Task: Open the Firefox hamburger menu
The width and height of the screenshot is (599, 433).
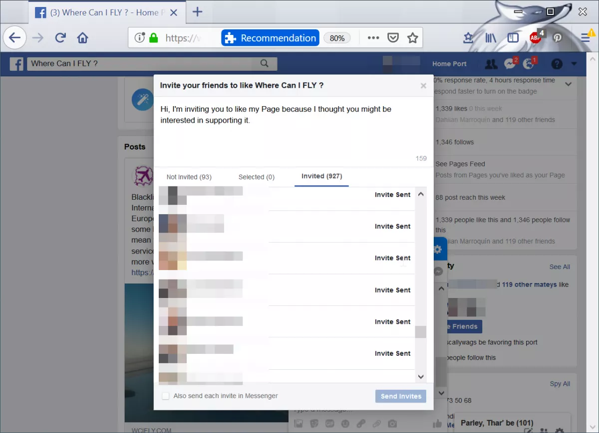Action: click(586, 38)
